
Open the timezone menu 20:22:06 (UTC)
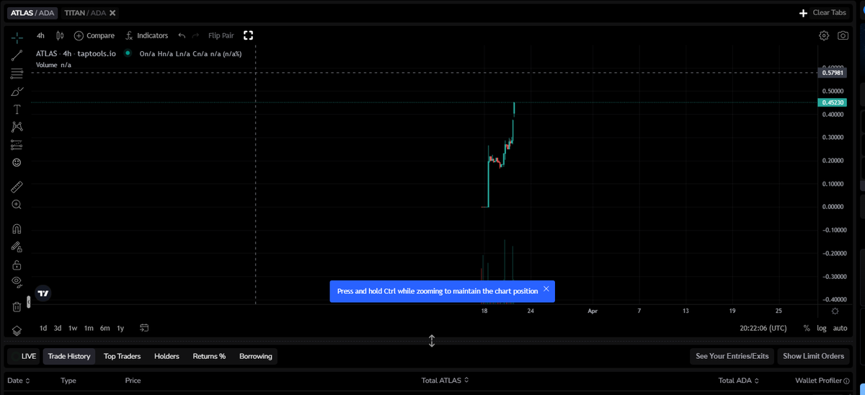(763, 328)
